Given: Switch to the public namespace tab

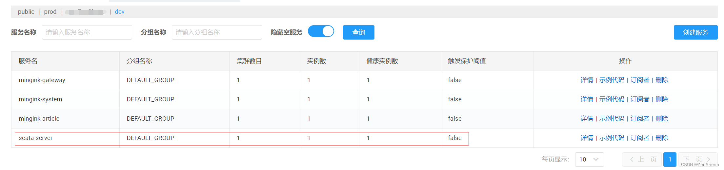Looking at the screenshot, I should coord(26,12).
